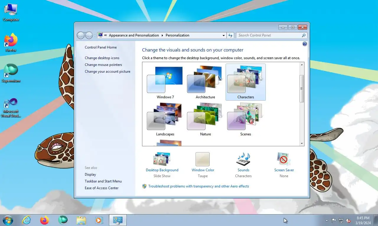Expand the double chevron in address bar
The height and width of the screenshot is (226, 378).
click(x=105, y=35)
